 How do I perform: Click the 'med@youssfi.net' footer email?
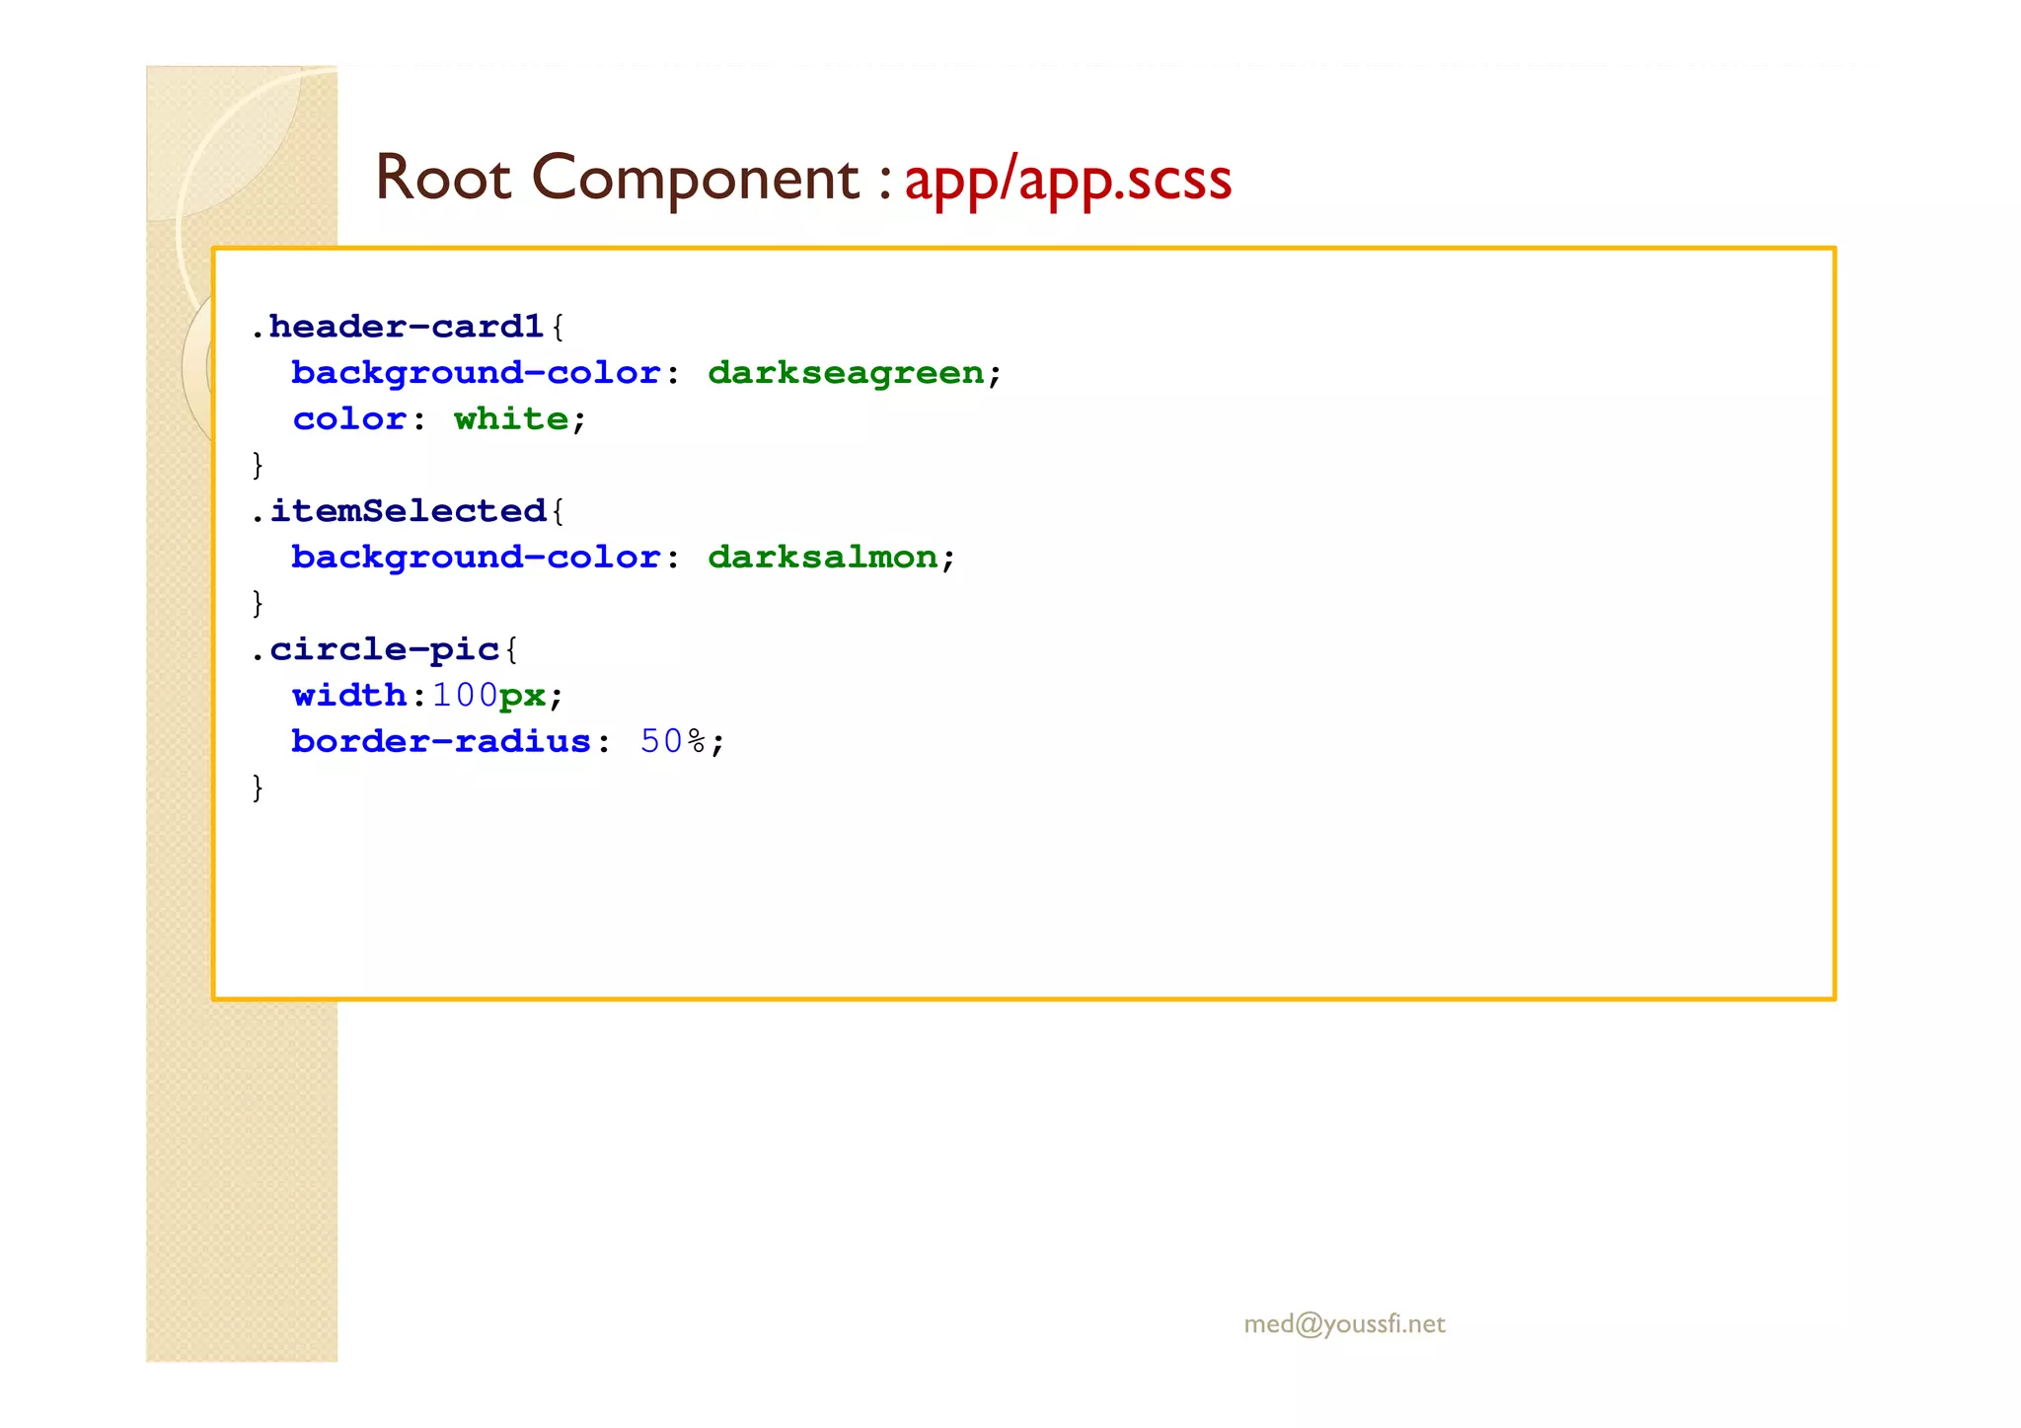(1344, 1324)
